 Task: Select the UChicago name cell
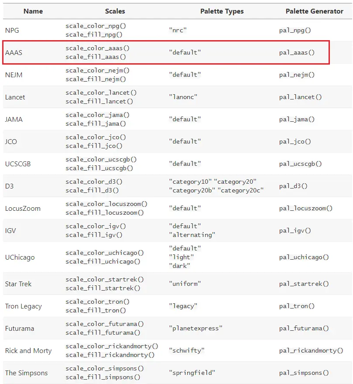click(20, 257)
